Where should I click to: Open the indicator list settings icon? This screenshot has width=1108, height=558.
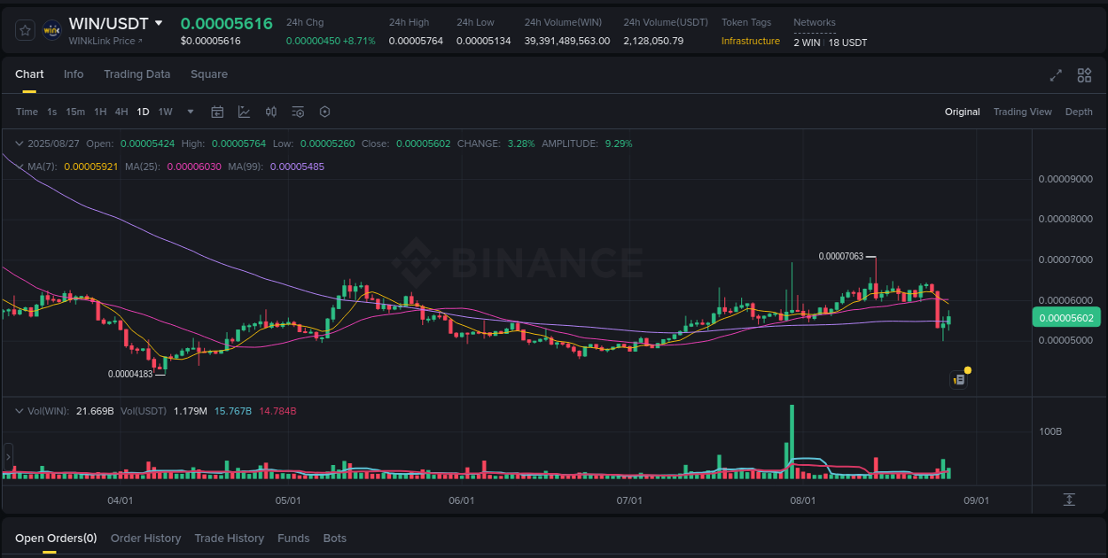coord(298,112)
